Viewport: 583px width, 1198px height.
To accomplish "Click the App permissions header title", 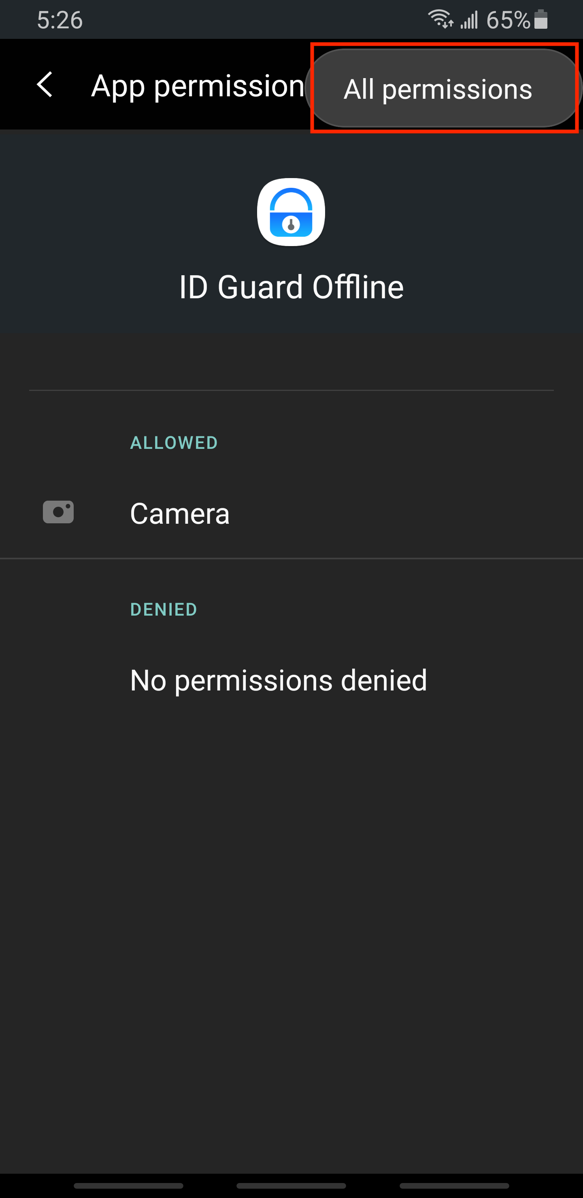I will 198,87.
